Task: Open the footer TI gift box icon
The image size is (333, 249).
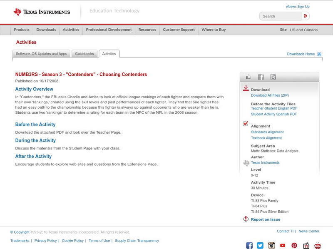Action: (x=306, y=245)
